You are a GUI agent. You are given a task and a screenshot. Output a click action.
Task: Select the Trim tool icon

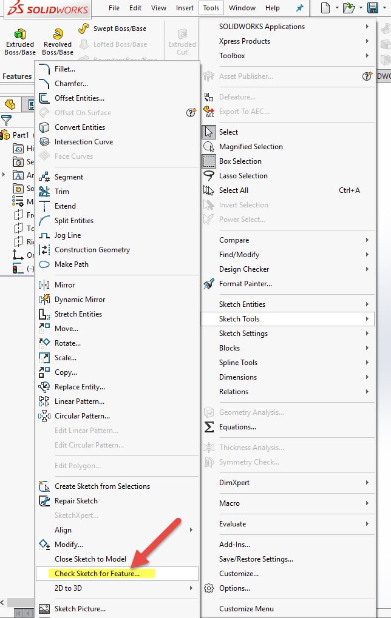tap(44, 192)
